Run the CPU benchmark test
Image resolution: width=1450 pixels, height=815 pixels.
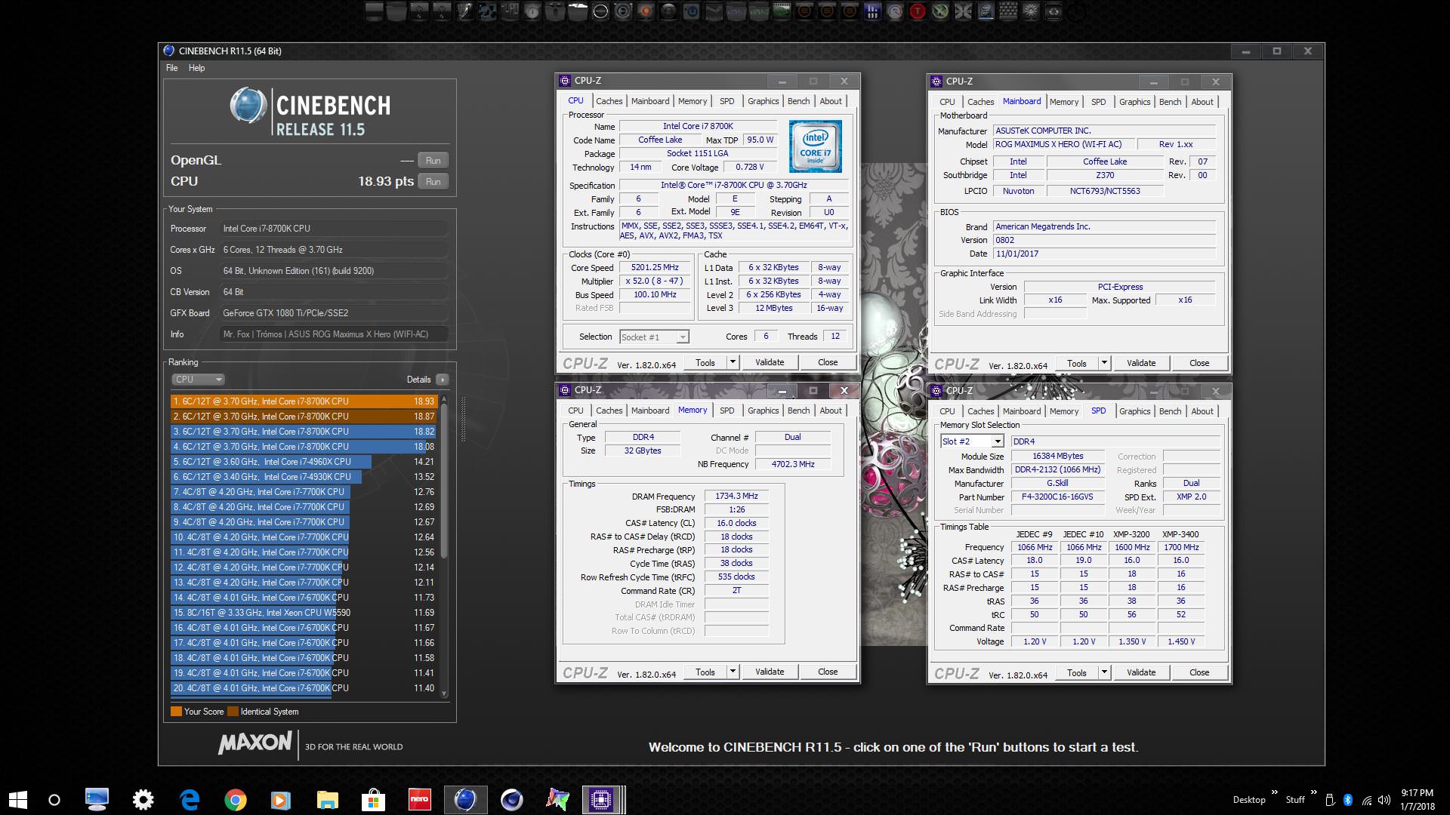click(433, 182)
